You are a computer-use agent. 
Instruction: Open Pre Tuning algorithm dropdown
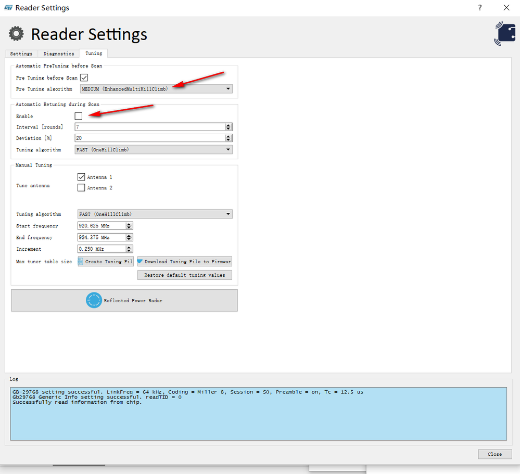pyautogui.click(x=156, y=89)
